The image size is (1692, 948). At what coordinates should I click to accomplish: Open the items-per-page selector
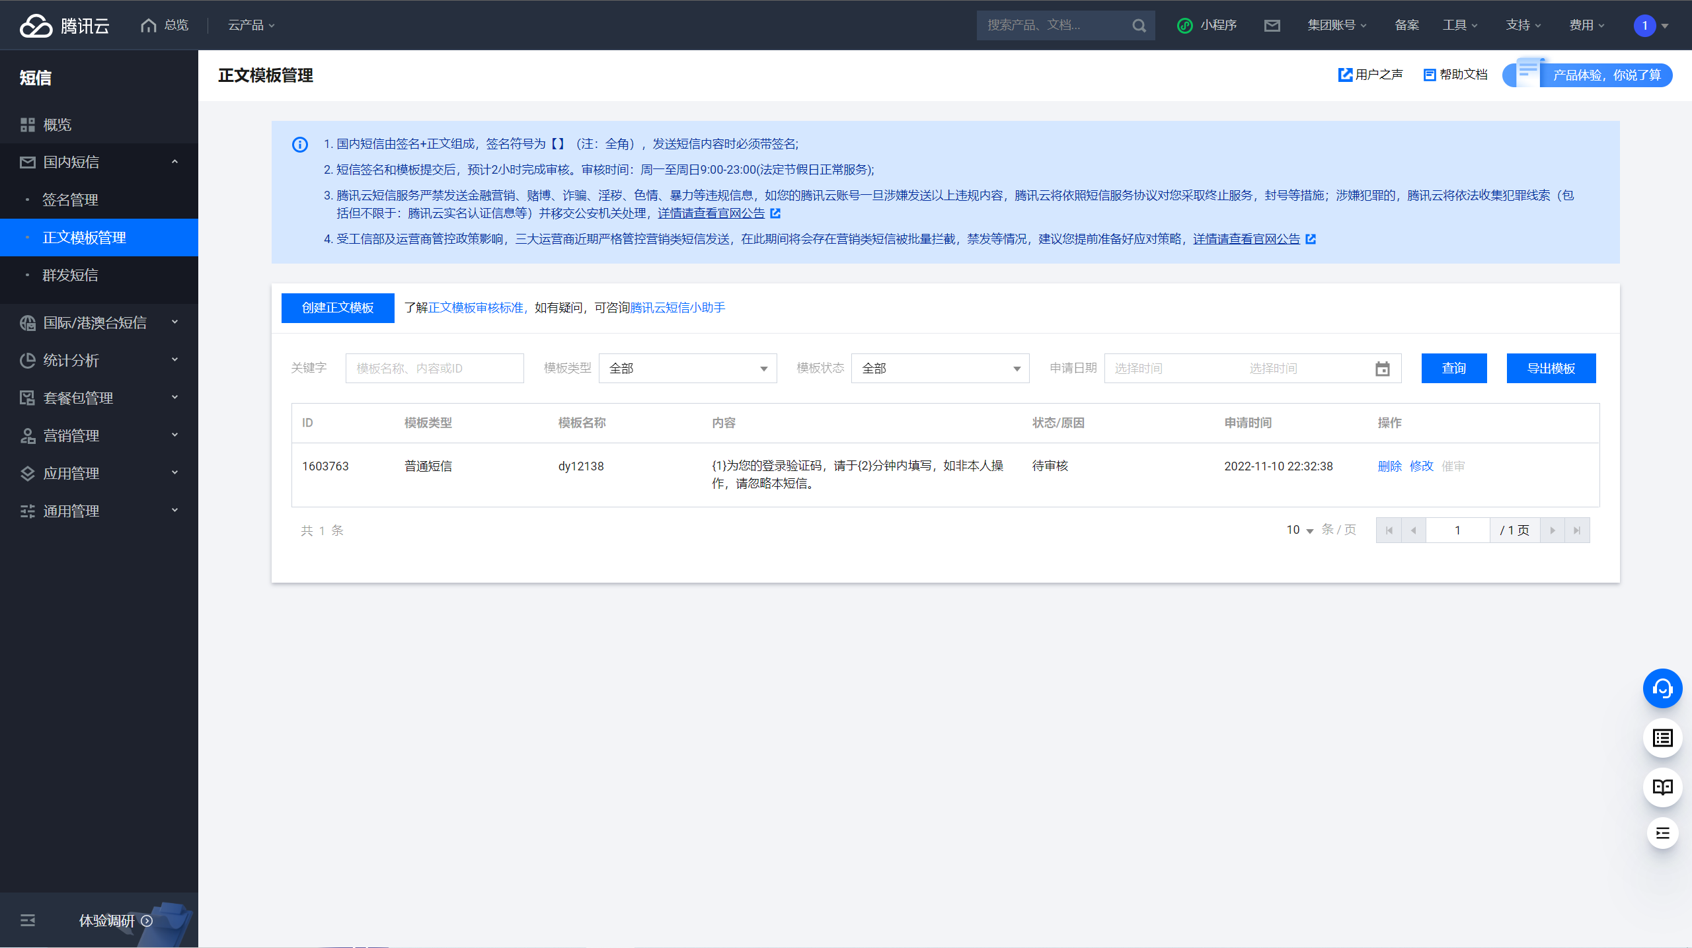[x=1299, y=530]
